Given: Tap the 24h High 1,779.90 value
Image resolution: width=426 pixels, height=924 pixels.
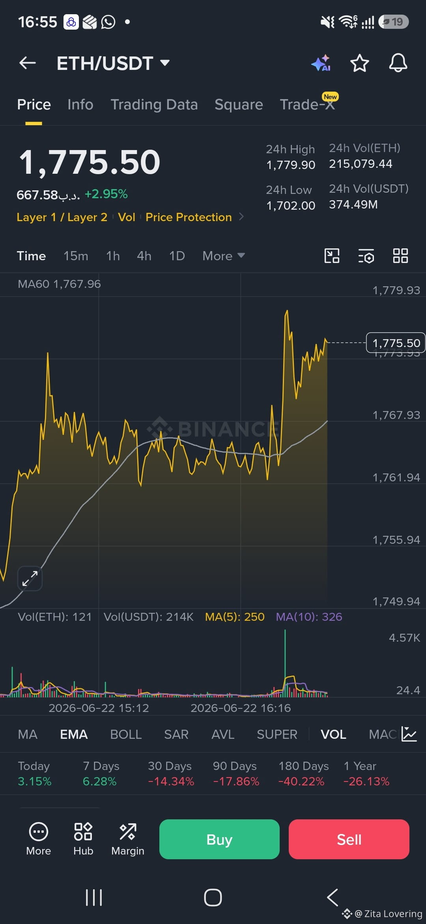Looking at the screenshot, I should [291, 165].
